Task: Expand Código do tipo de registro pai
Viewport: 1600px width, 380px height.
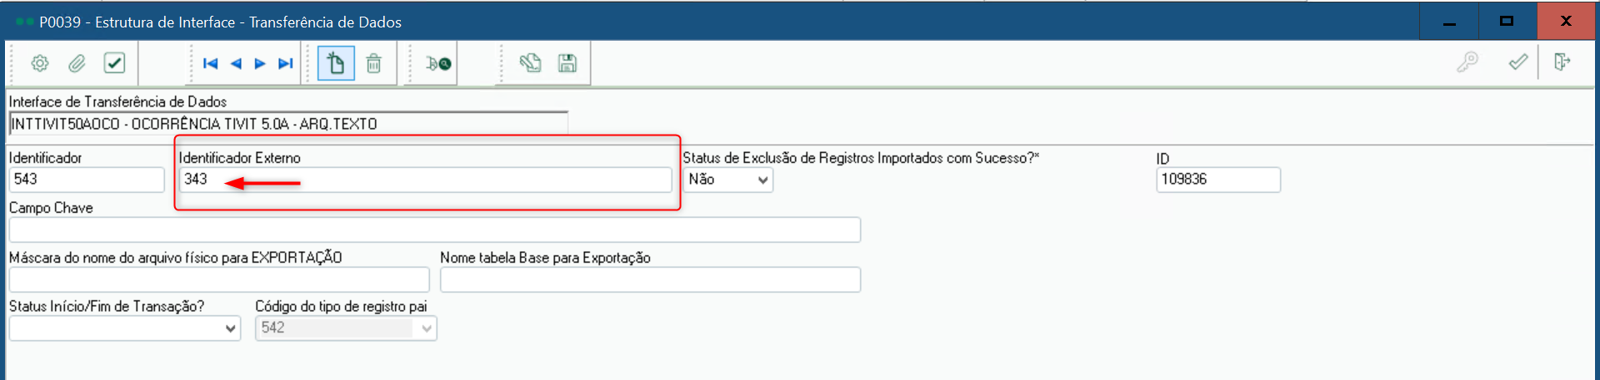Action: click(x=346, y=328)
